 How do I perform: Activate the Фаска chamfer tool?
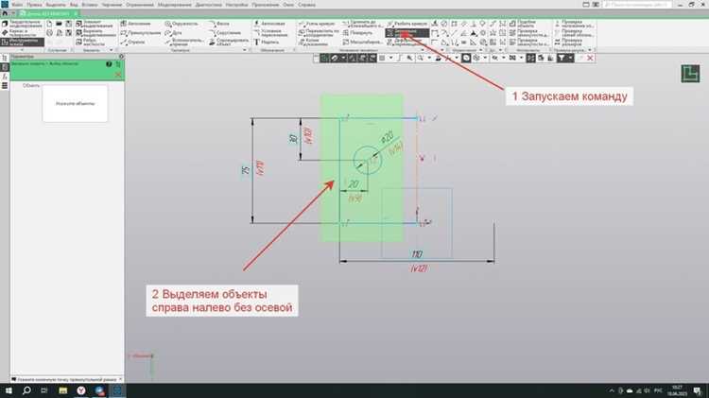point(219,24)
